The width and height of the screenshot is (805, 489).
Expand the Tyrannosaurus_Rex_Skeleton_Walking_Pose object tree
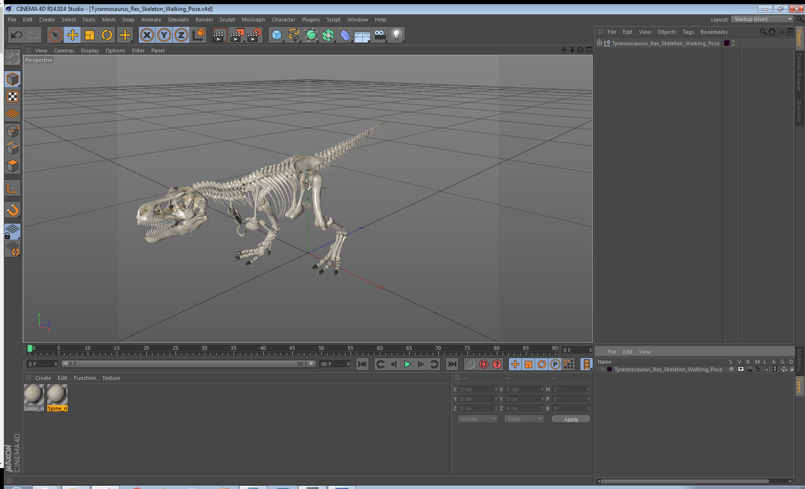[x=599, y=43]
